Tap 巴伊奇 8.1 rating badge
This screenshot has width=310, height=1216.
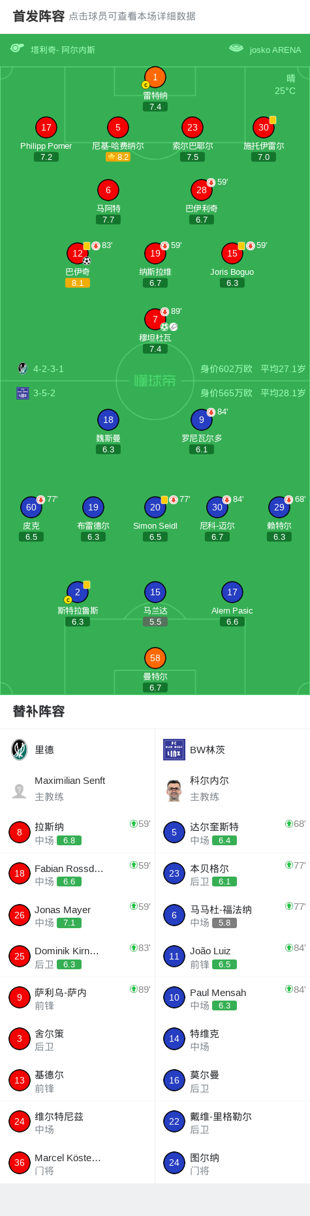pos(78,283)
